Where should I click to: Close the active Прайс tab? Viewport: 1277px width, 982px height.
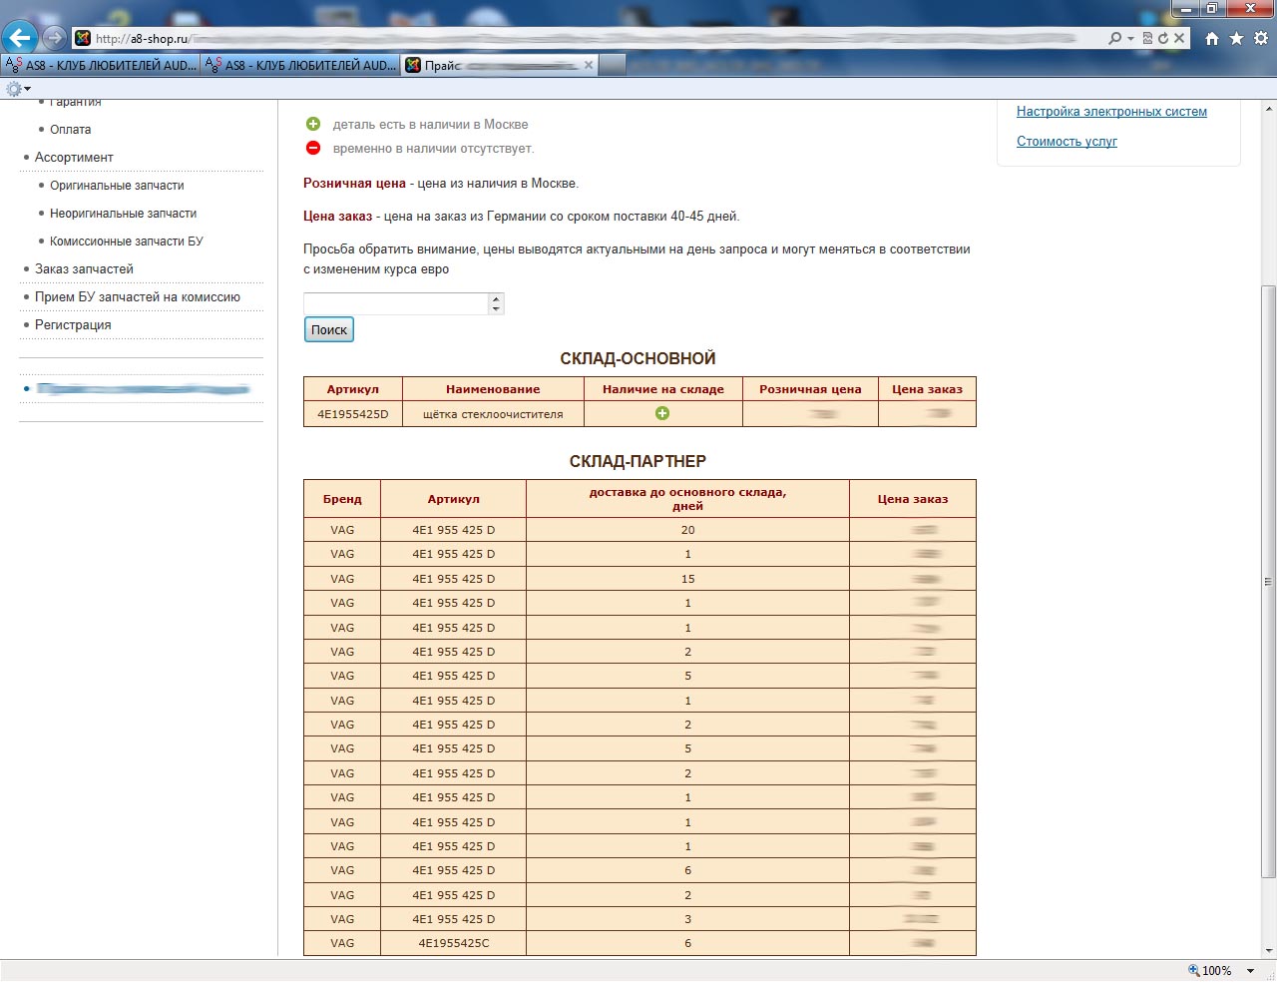(589, 65)
